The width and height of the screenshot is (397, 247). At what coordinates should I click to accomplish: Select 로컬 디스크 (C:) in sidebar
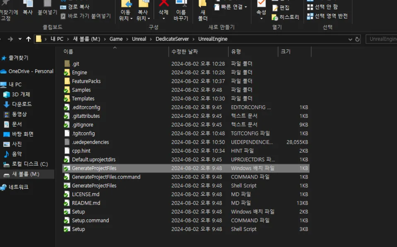tap(25, 164)
